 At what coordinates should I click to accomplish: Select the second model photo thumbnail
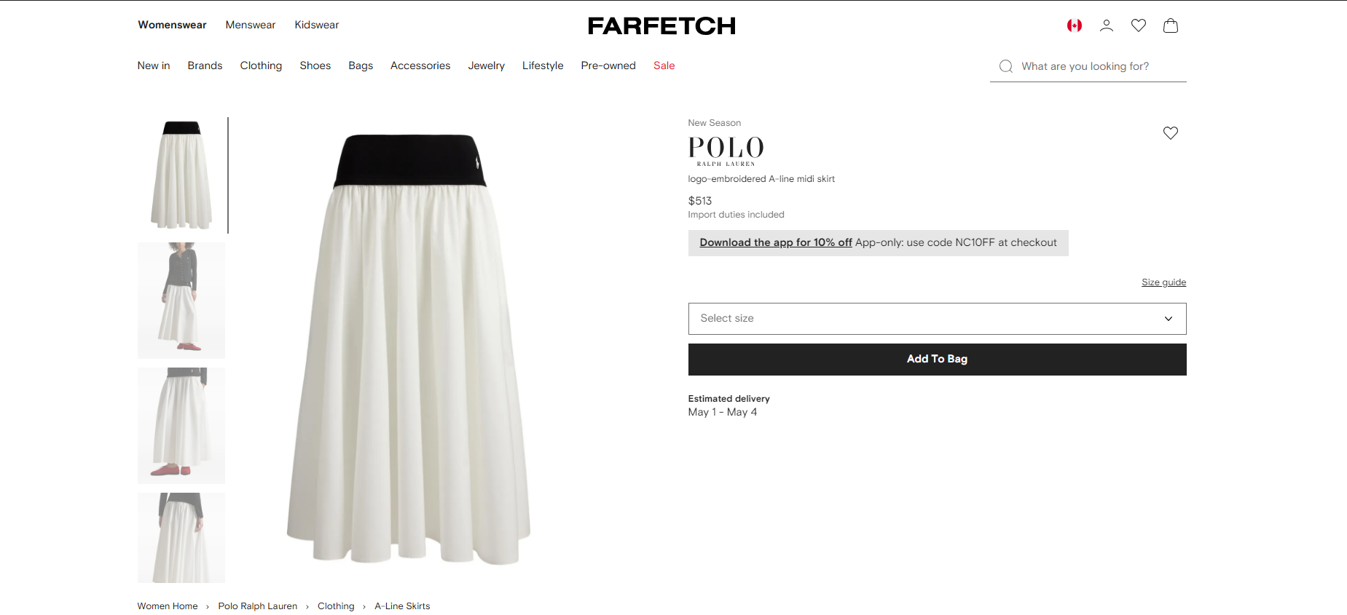coord(181,301)
